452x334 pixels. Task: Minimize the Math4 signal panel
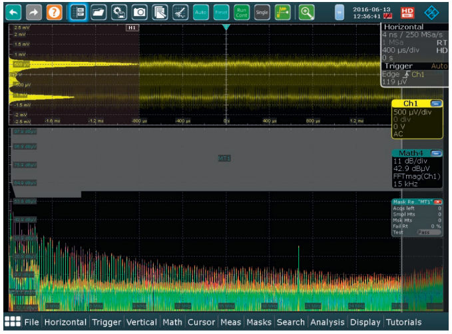[x=436, y=153]
